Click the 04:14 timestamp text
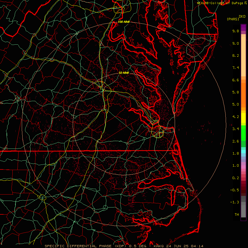Viewport: 248px width, 248px height. coord(197,246)
